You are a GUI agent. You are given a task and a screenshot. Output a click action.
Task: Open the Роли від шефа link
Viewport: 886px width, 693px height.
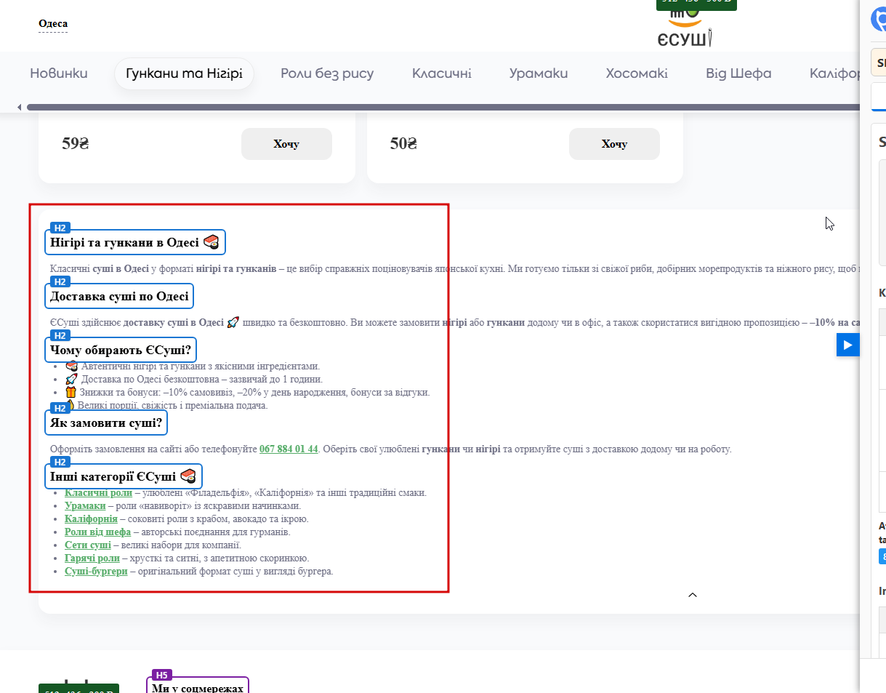pos(97,532)
